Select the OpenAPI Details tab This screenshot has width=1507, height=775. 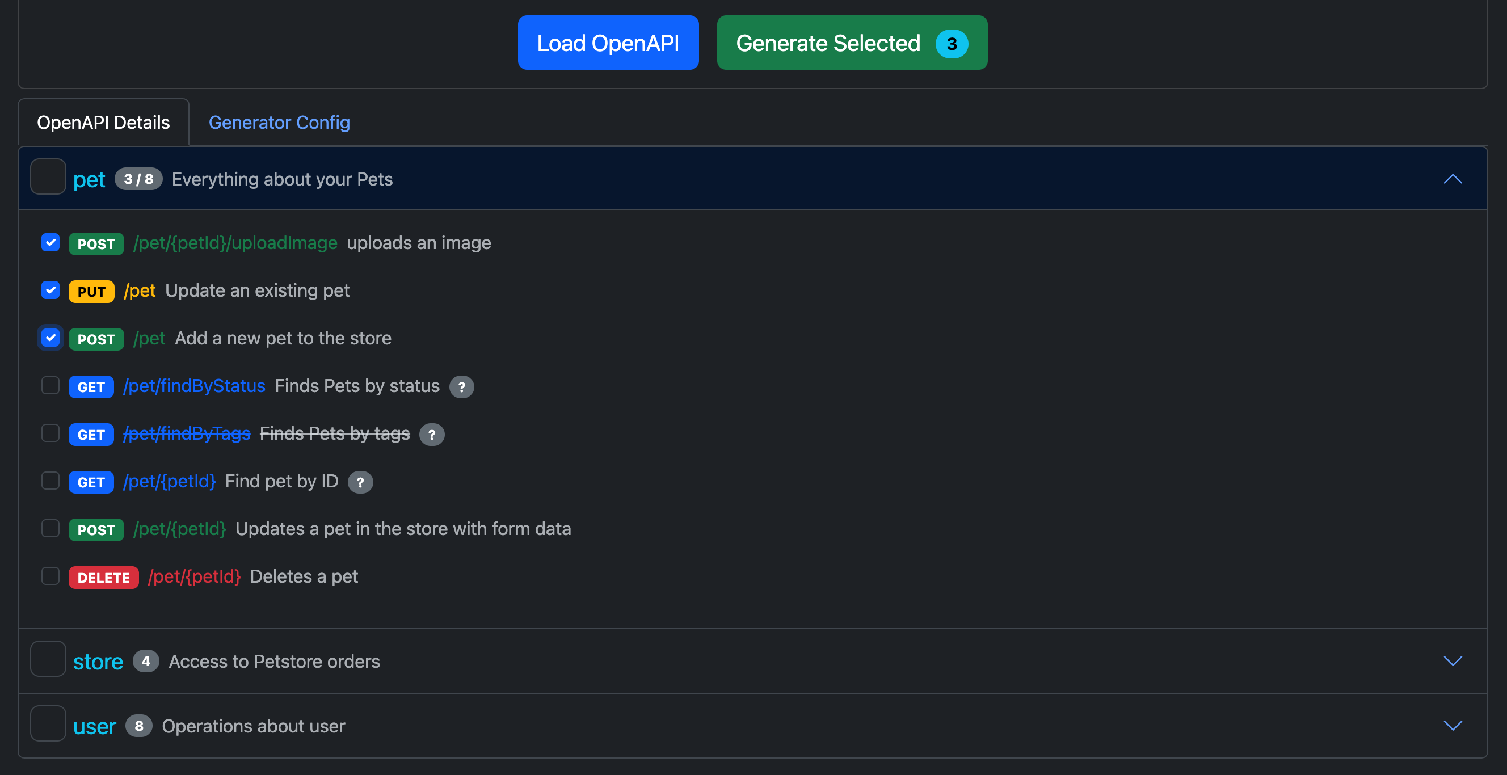coord(103,122)
